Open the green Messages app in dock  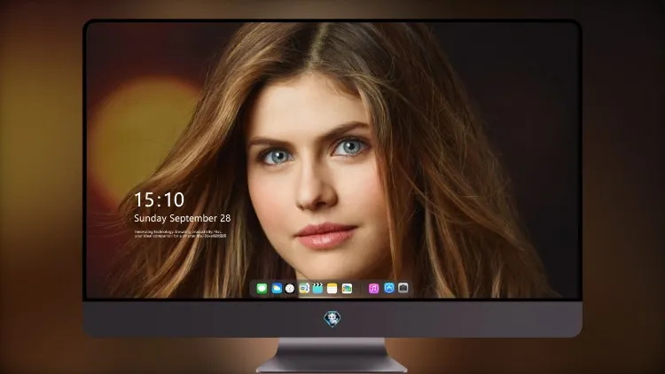[x=262, y=288]
